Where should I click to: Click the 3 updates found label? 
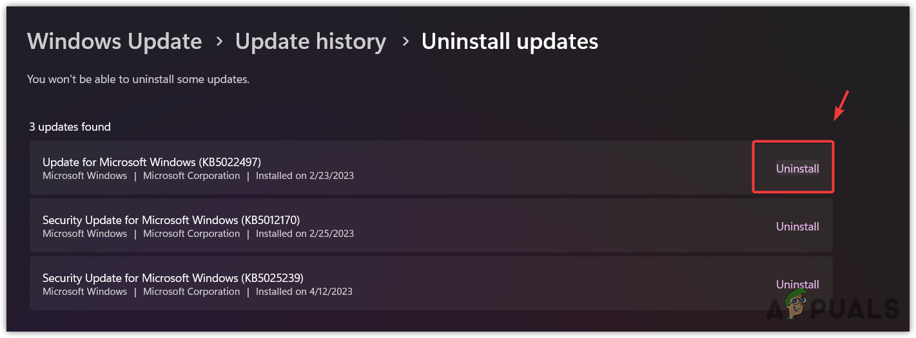[x=70, y=127]
